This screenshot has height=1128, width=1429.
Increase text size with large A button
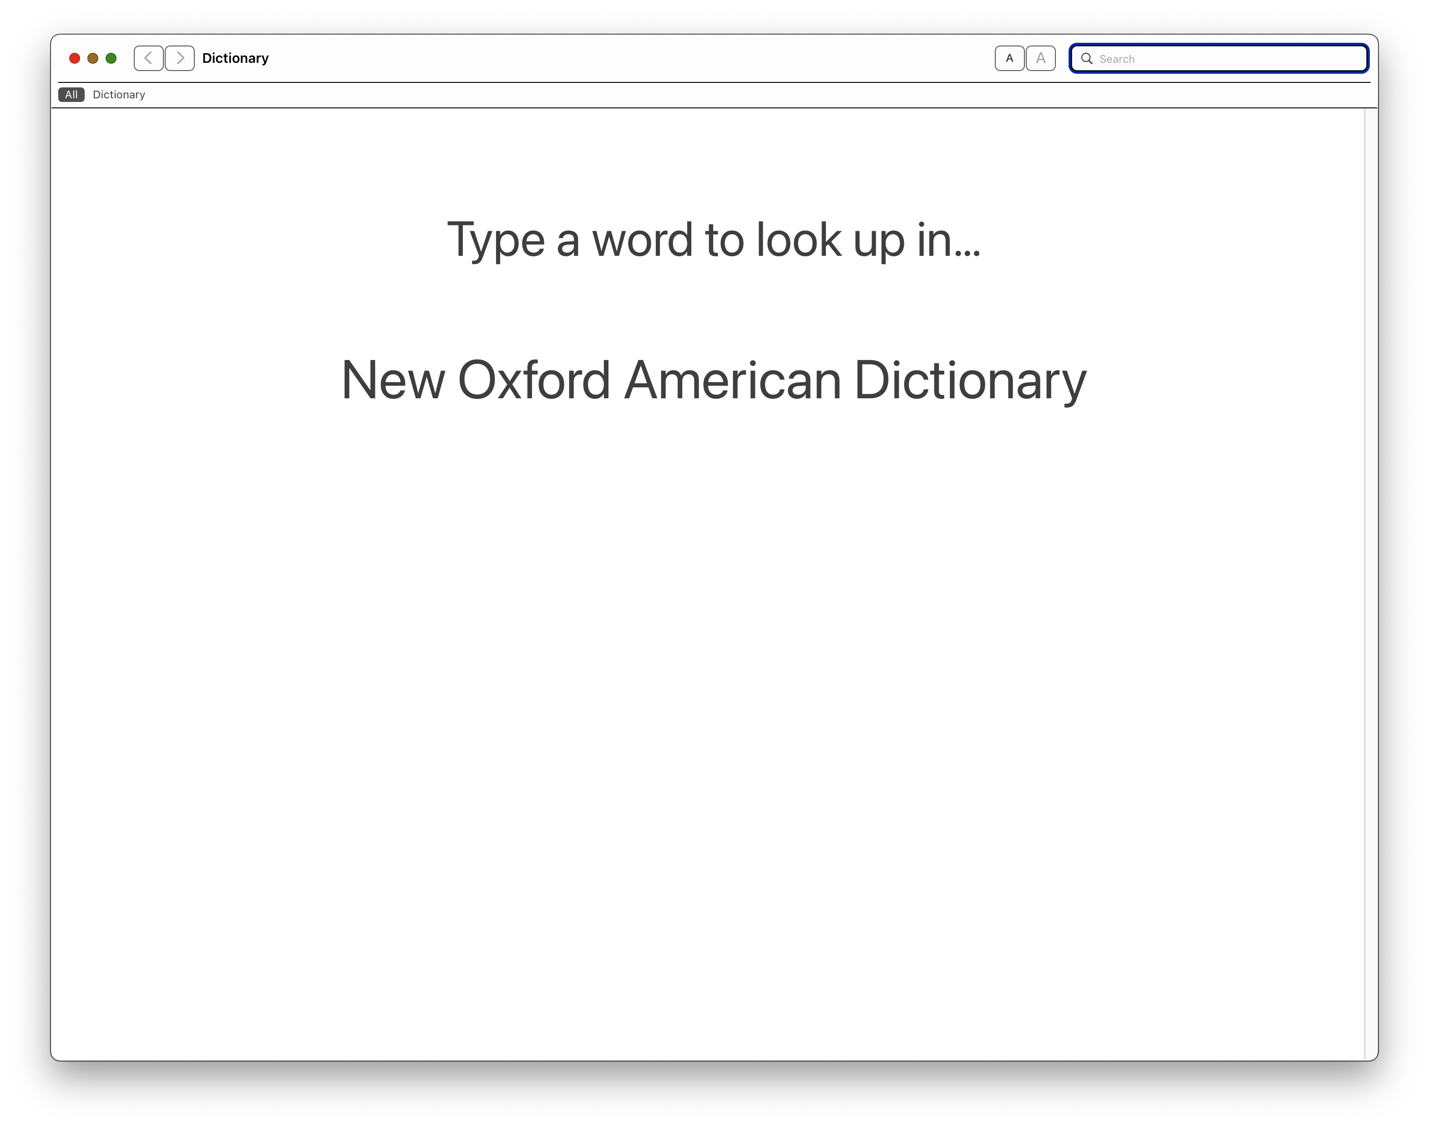[x=1041, y=58]
